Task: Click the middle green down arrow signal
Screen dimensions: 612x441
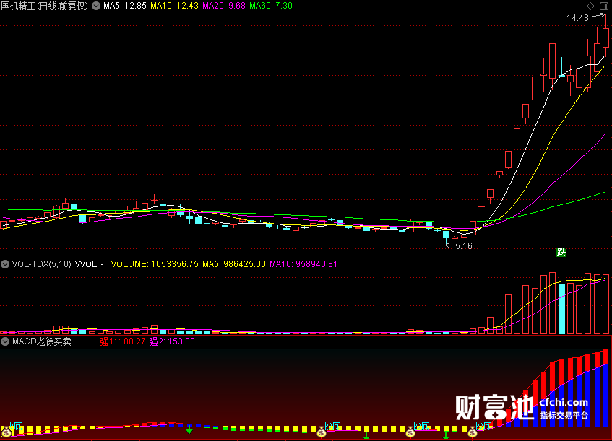Action: 366,436
